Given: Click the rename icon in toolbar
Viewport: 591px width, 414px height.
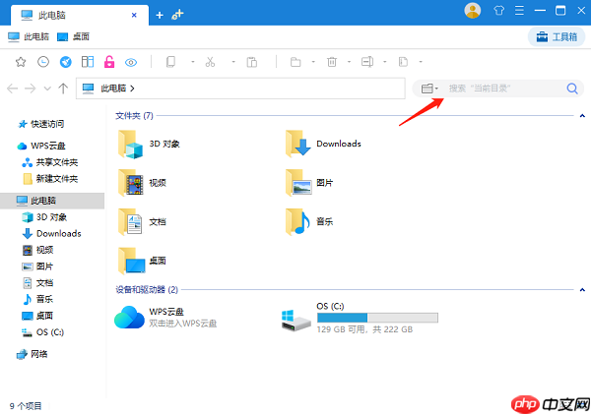Looking at the screenshot, I should click(367, 62).
